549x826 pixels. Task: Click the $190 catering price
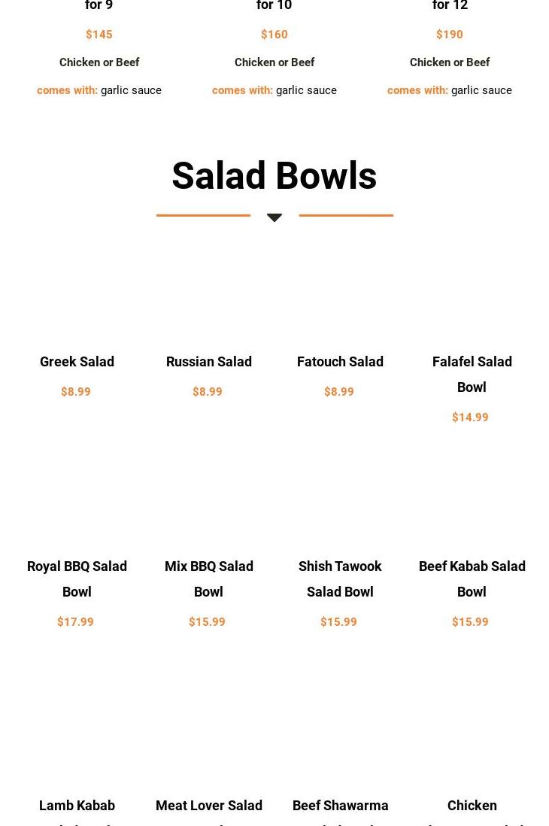click(x=450, y=35)
